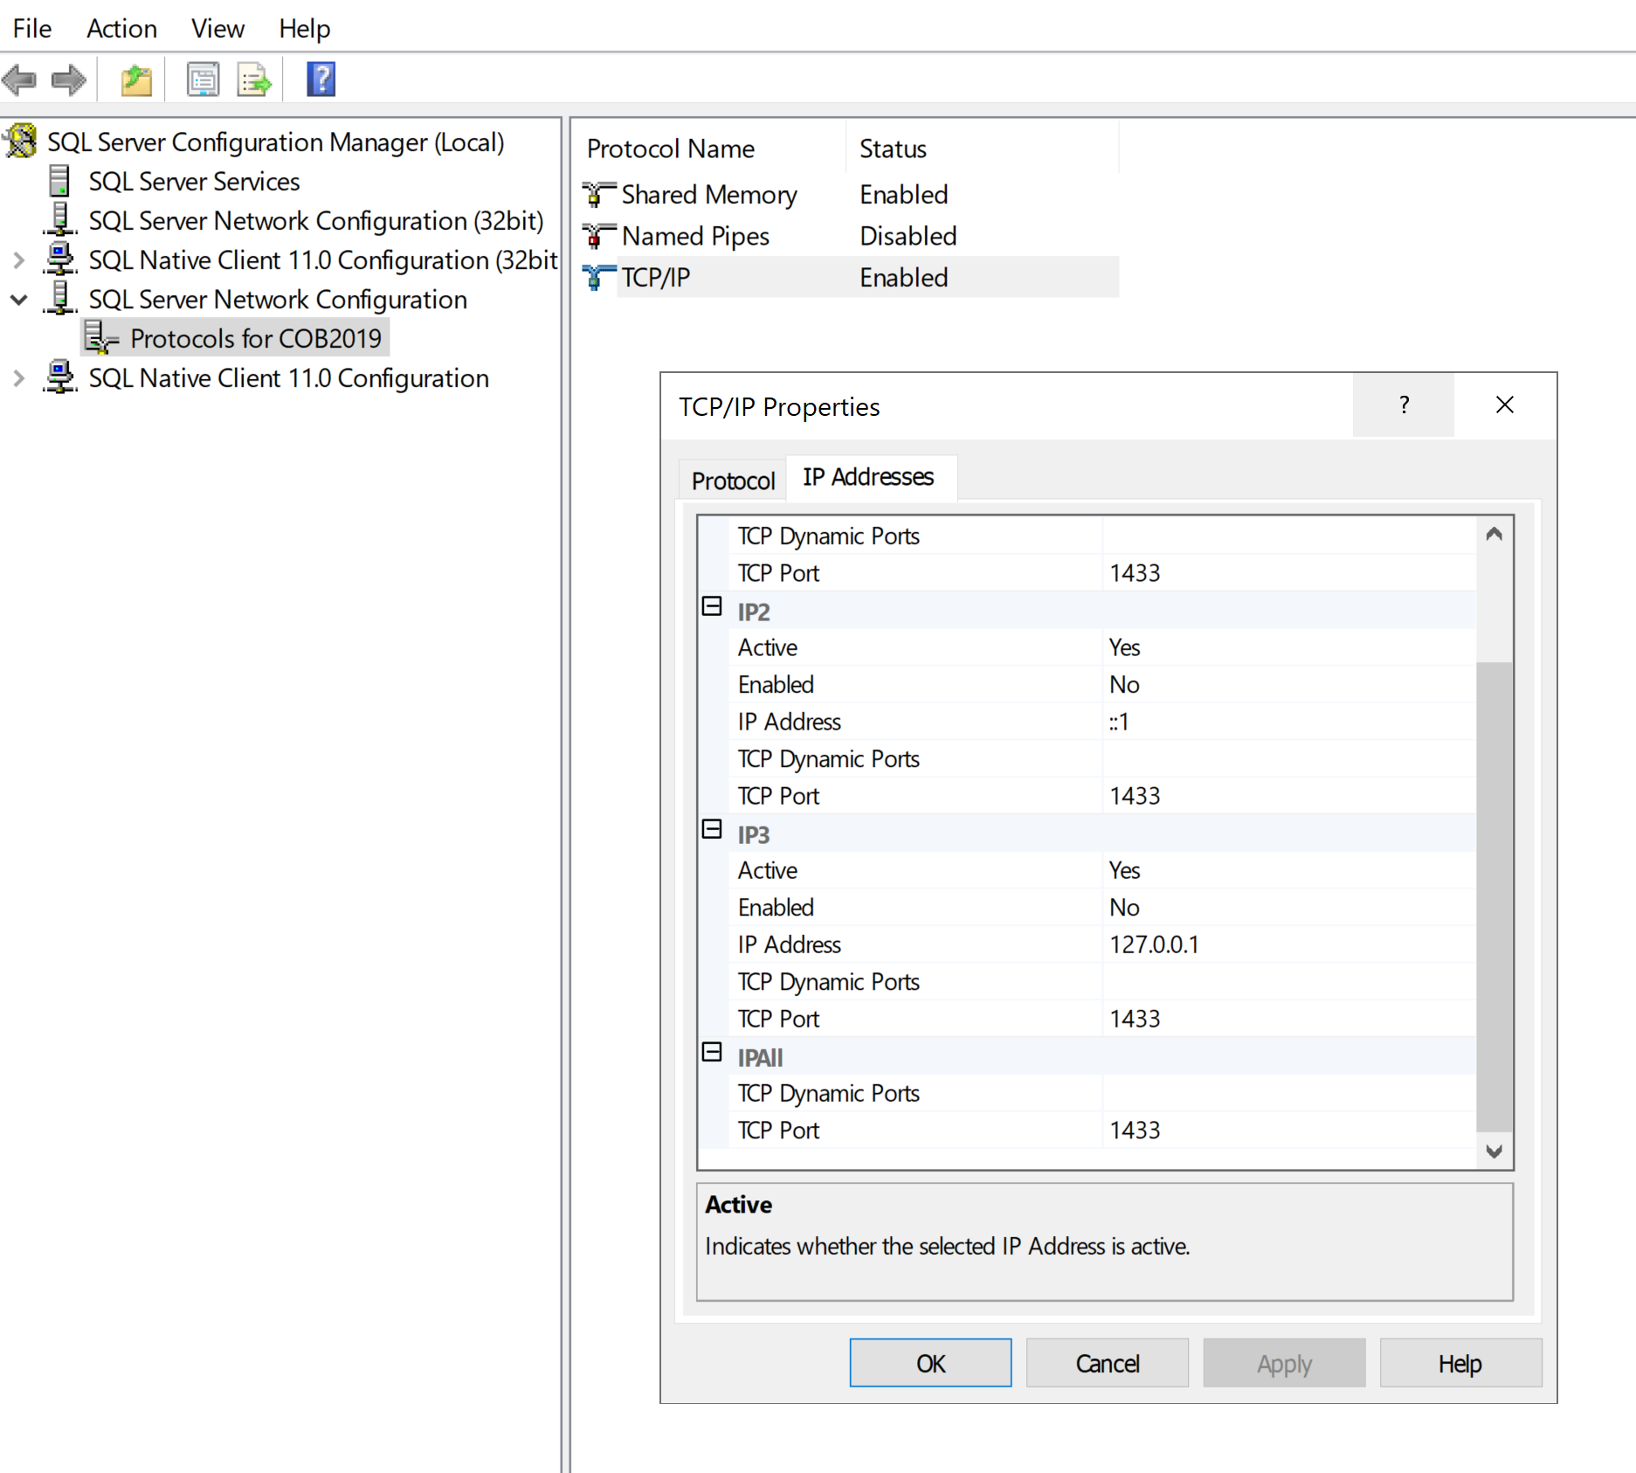Select the SQL Server Services tree icon

coord(58,181)
